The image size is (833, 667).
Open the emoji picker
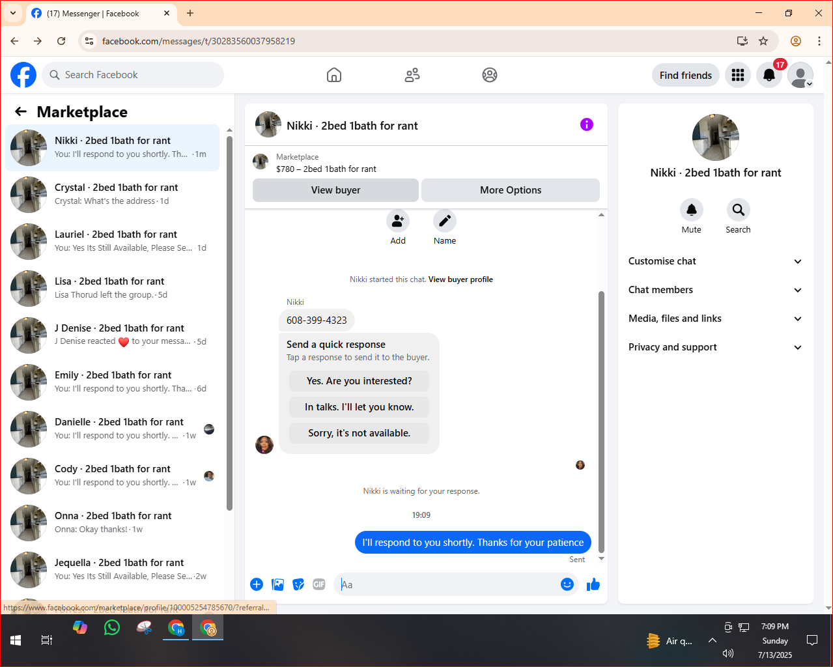click(567, 584)
